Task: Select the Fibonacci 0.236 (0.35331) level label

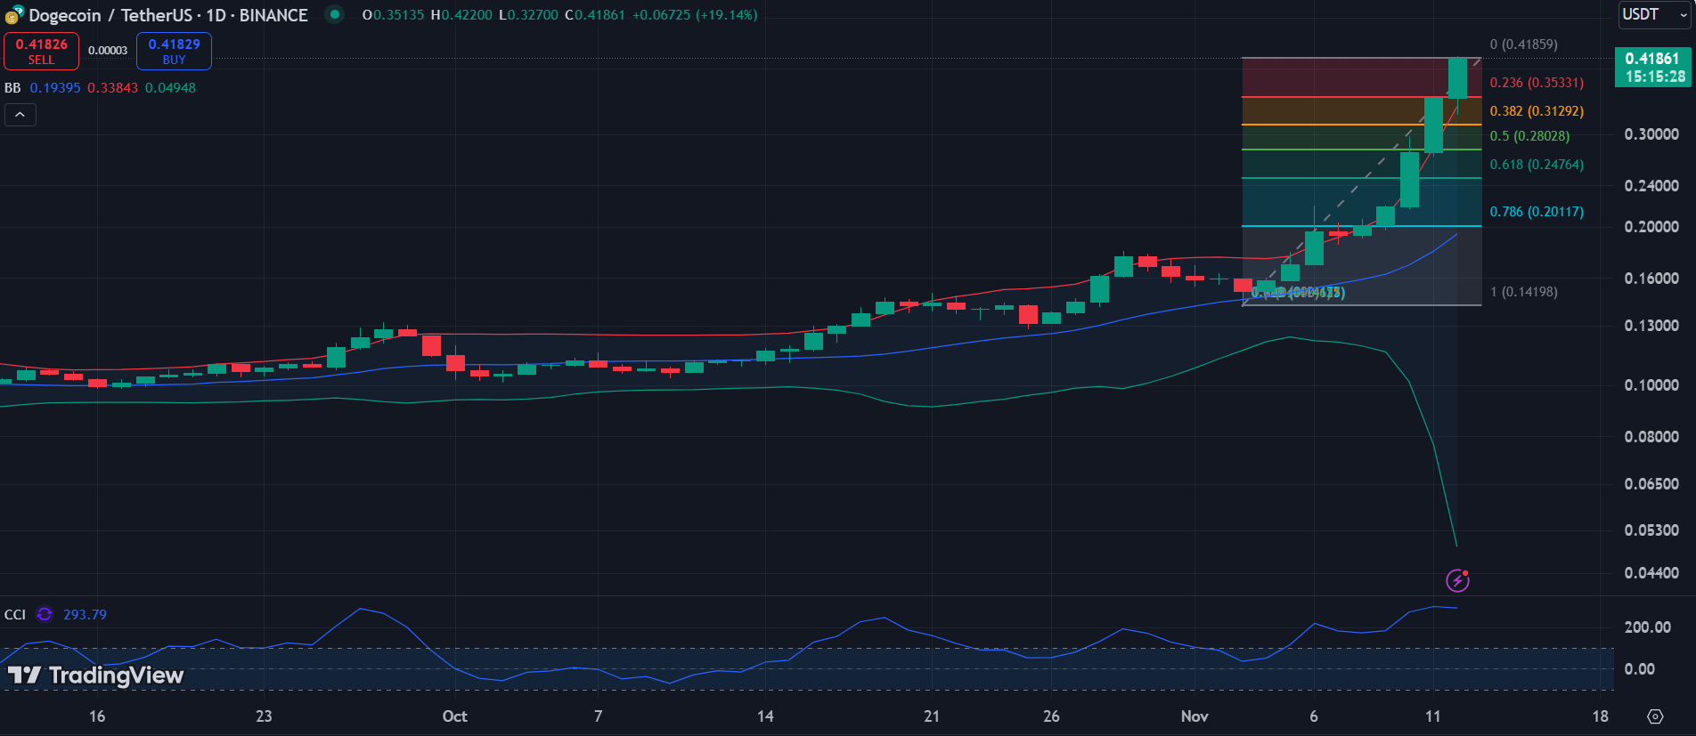Action: [1537, 83]
